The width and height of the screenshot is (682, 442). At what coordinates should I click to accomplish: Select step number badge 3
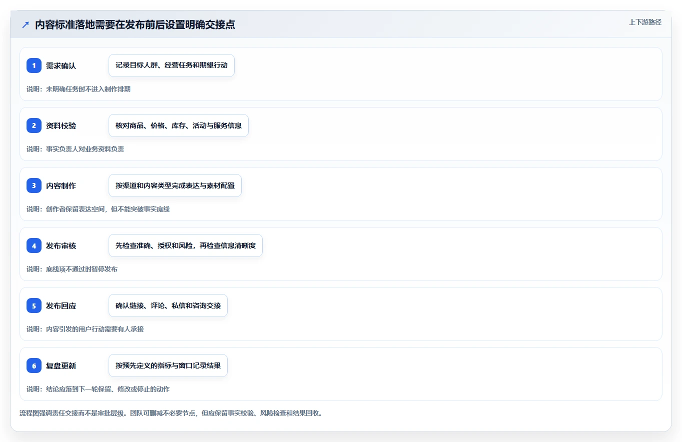pyautogui.click(x=34, y=185)
